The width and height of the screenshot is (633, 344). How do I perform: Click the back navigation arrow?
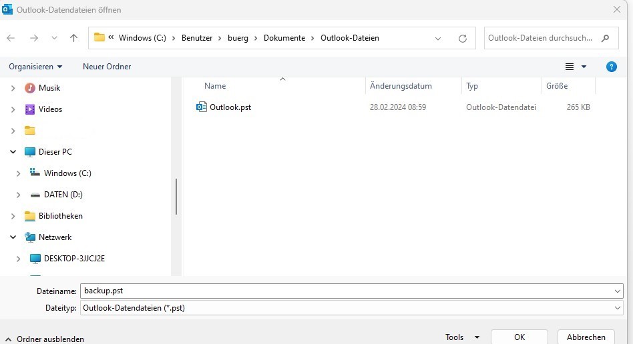(x=11, y=38)
